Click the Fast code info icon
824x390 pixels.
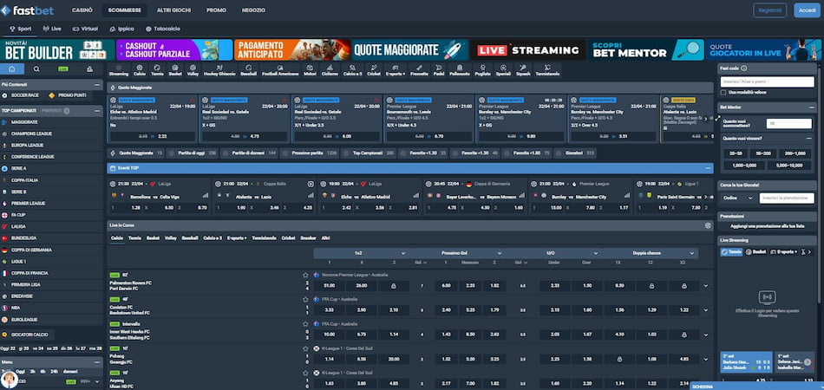coord(744,68)
